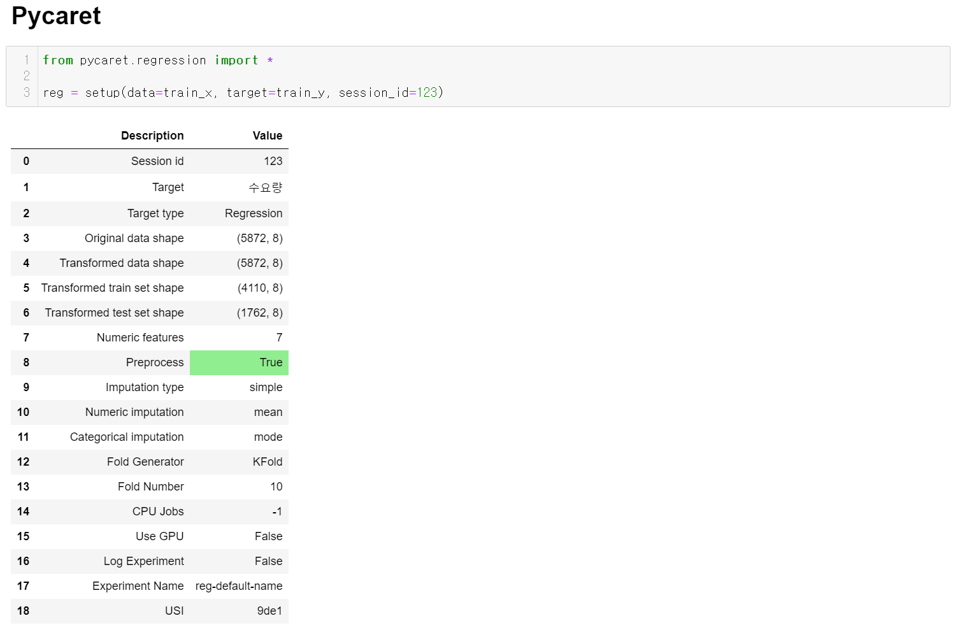Click the Use GPU label
This screenshot has width=960, height=630.
coord(160,536)
